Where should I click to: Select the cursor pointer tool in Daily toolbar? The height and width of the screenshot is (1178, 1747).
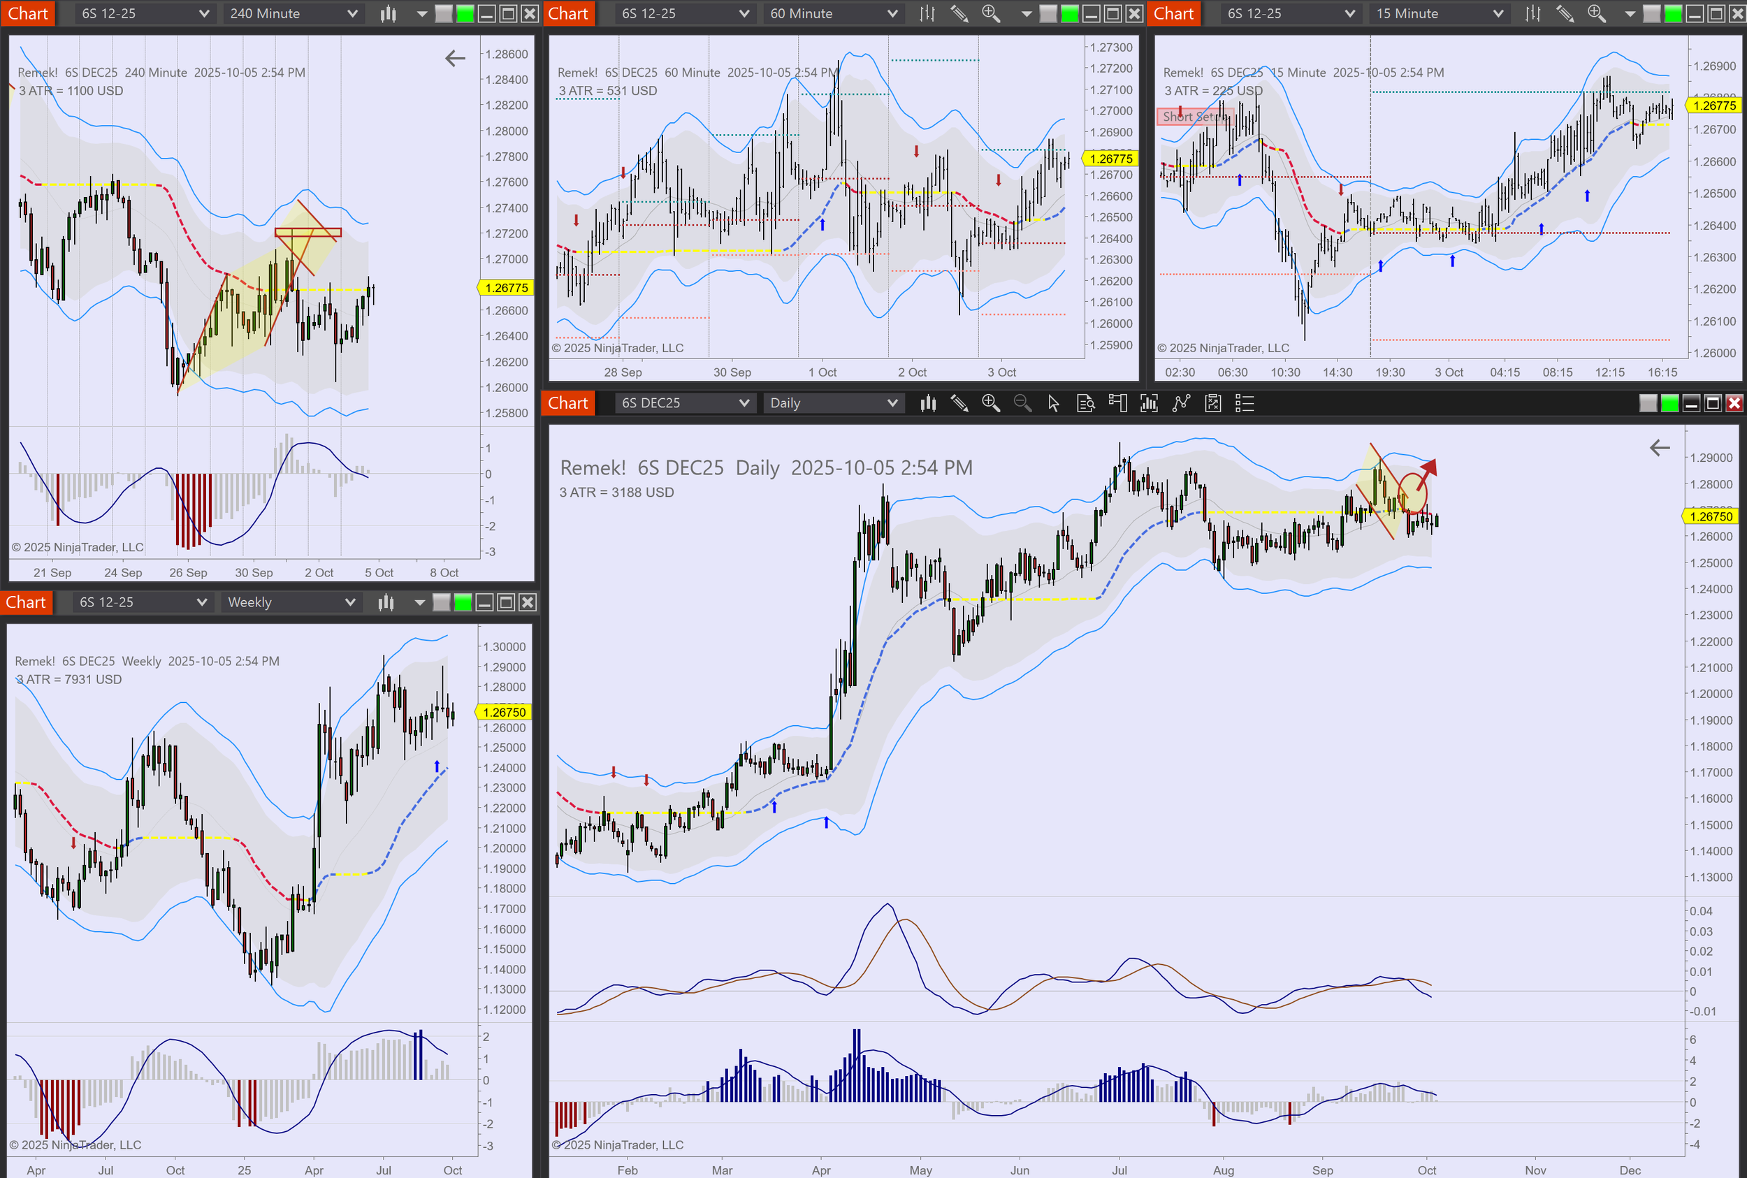point(1054,403)
